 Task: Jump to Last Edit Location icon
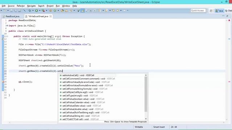[x=113, y=10]
